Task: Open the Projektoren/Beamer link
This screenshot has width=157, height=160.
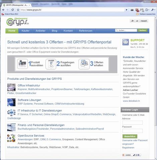Action: point(62,89)
